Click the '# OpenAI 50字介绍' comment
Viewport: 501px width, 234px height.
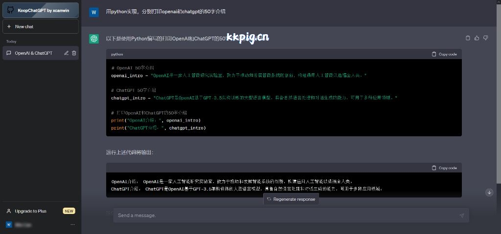click(133, 68)
